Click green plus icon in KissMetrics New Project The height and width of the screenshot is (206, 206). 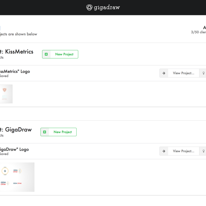pos(46,54)
